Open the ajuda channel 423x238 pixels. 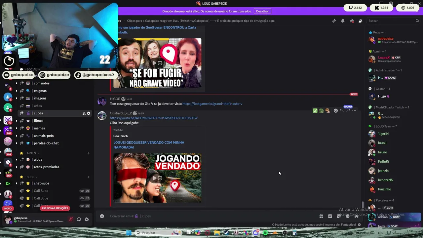tap(55, 159)
